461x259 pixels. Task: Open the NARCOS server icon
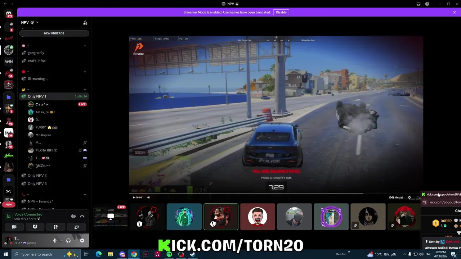(x=9, y=50)
